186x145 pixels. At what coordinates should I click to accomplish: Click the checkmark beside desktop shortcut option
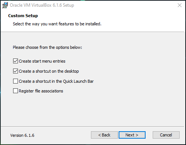click(15, 71)
